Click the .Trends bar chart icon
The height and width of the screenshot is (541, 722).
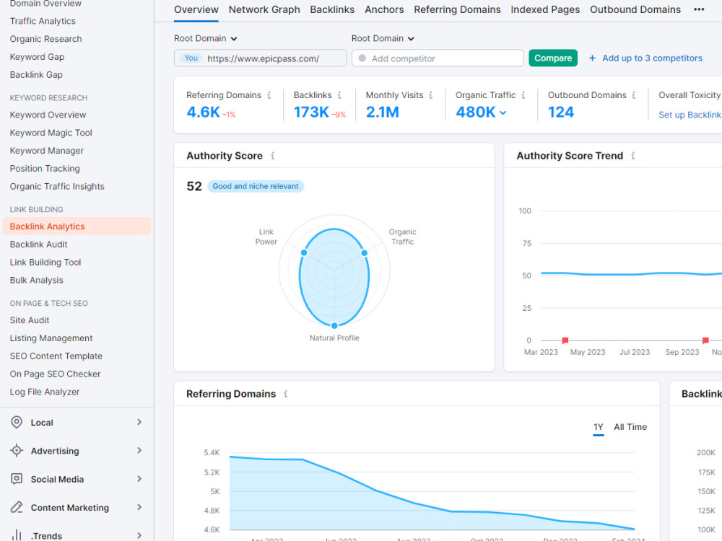tap(17, 535)
